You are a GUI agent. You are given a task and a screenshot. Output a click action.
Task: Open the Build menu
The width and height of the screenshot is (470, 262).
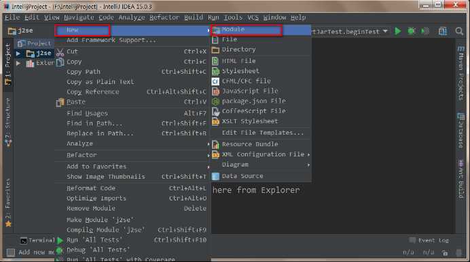click(x=194, y=18)
